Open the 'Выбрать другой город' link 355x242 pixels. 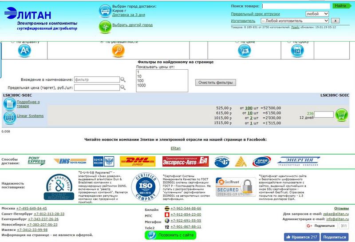132,25
